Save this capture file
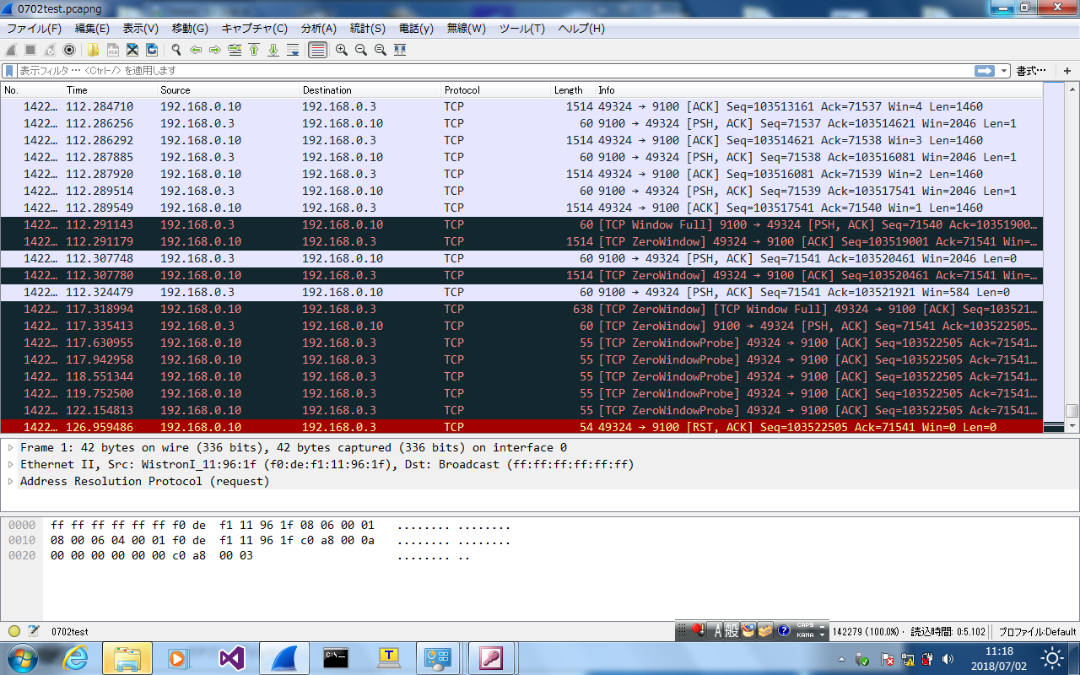This screenshot has height=675, width=1080. tap(112, 50)
